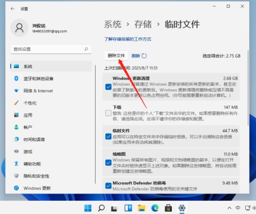Open 帐户 settings
Viewport: 256px width, 214px height.
click(x=51, y=127)
